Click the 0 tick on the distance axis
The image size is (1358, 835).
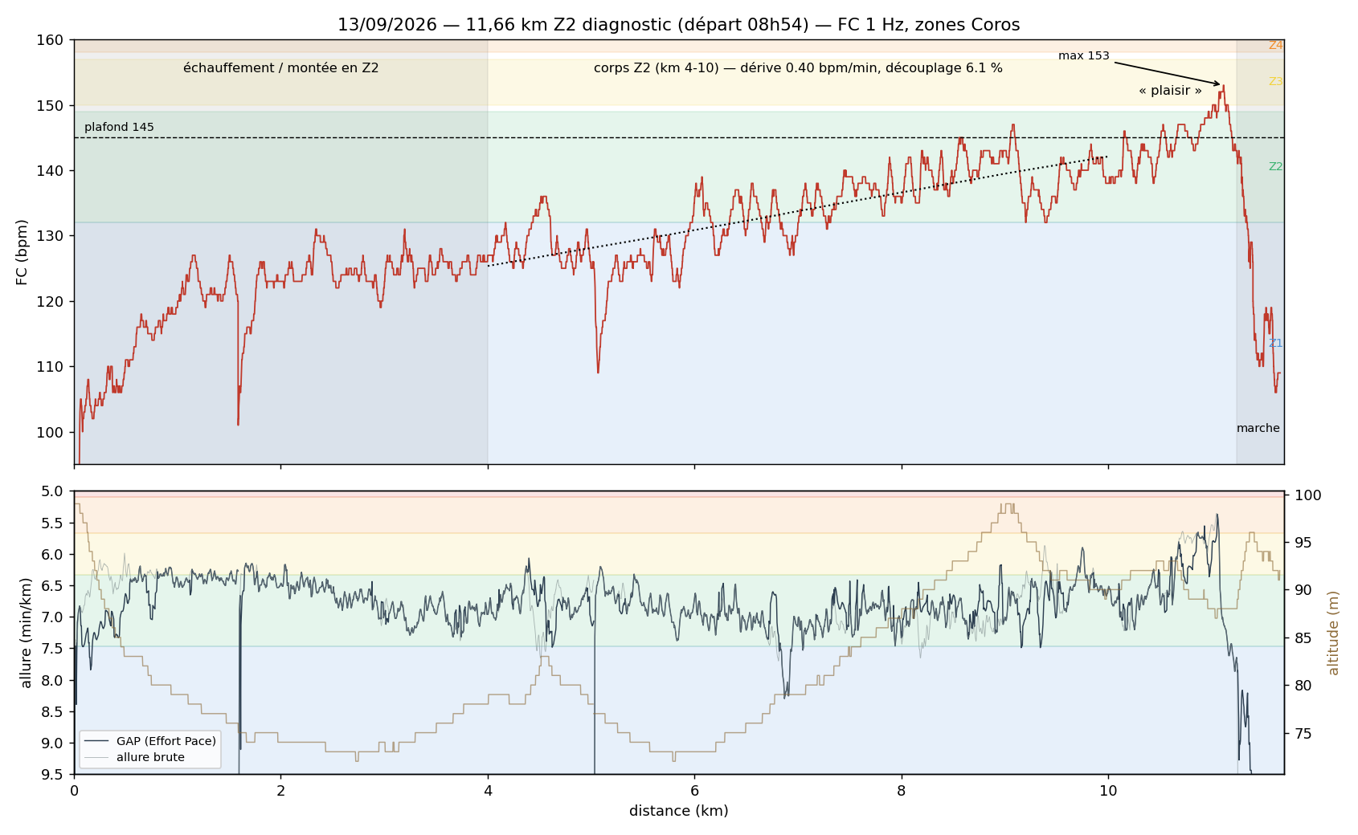point(74,792)
